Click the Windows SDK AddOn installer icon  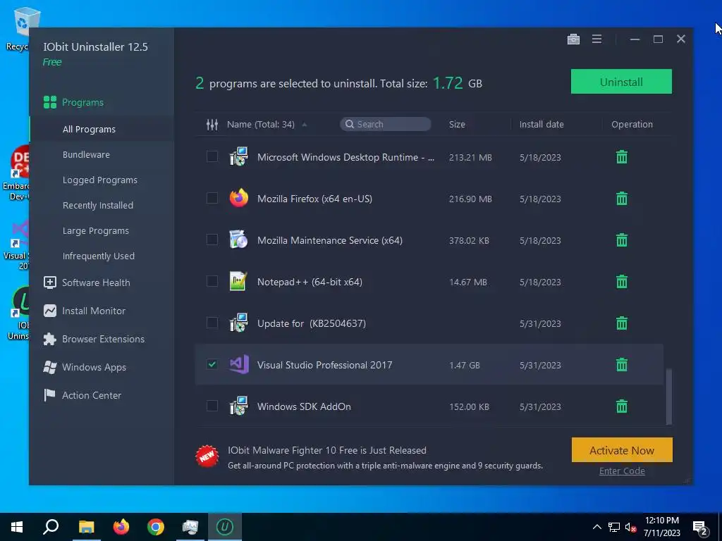coord(238,406)
